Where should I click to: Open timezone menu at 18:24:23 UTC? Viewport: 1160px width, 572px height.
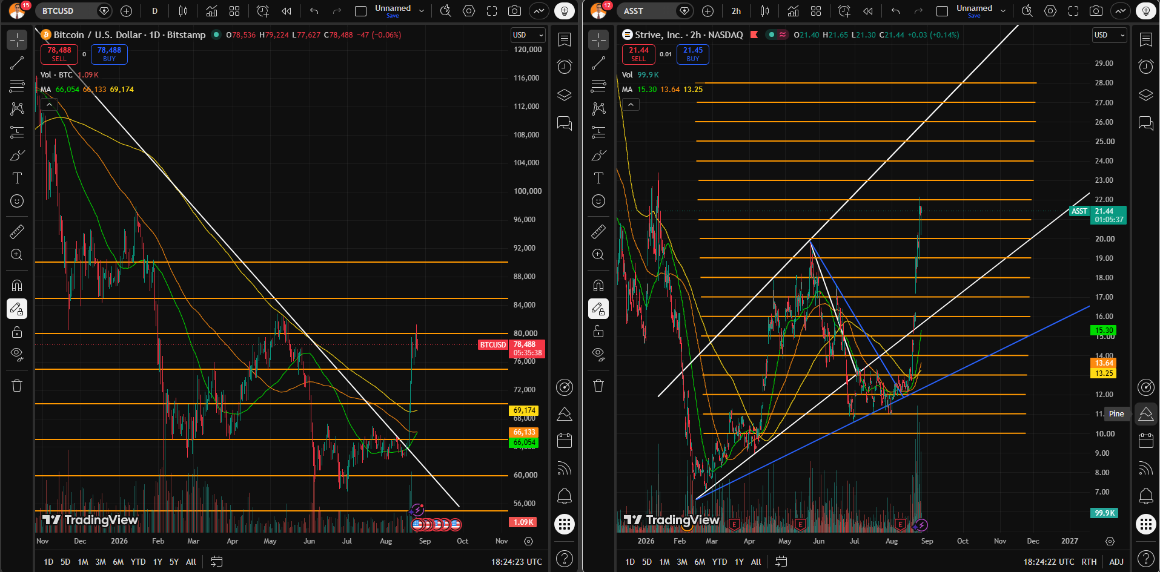(x=517, y=562)
